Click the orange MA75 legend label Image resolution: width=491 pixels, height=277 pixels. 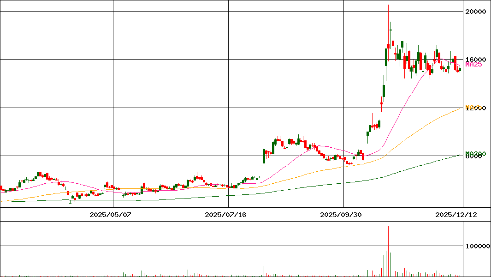pos(473,107)
